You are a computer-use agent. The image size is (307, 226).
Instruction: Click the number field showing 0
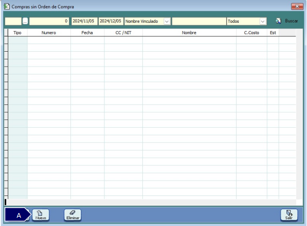[x=49, y=21]
